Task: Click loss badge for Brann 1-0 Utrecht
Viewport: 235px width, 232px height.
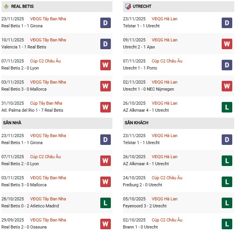Action: coord(227,224)
